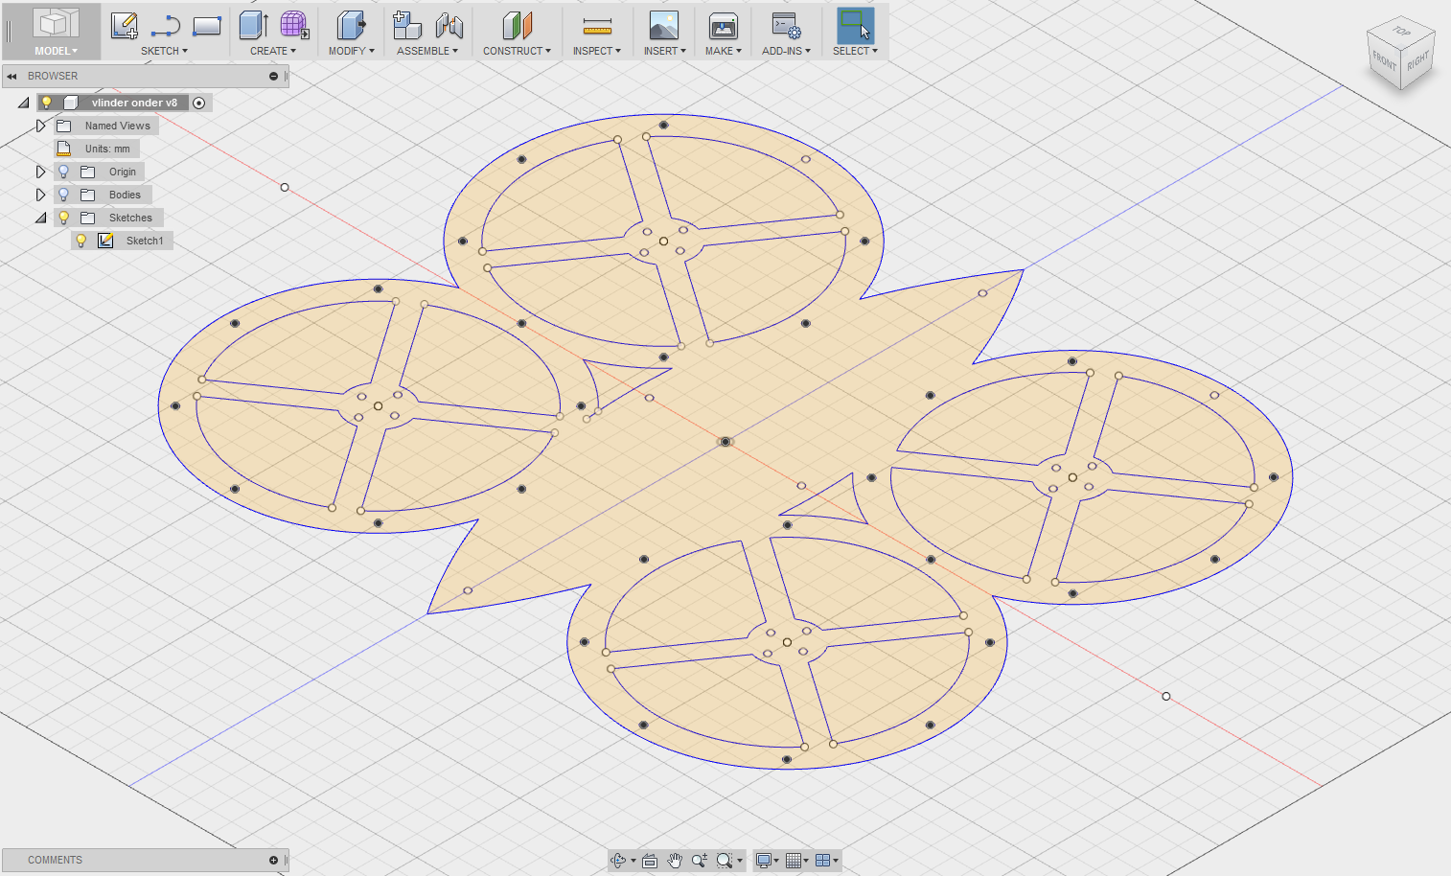Click the Extrude tool icon
1451x876 pixels.
253,26
